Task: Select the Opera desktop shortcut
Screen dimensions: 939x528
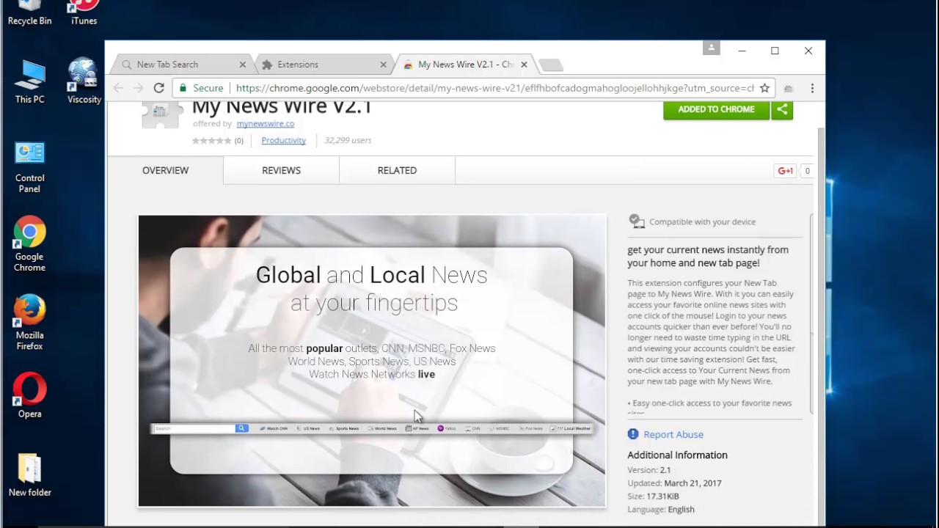Action: pyautogui.click(x=29, y=396)
